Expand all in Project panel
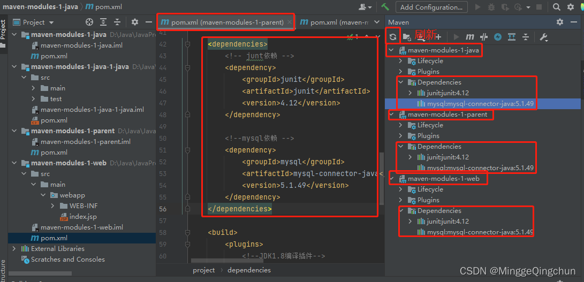 point(103,22)
